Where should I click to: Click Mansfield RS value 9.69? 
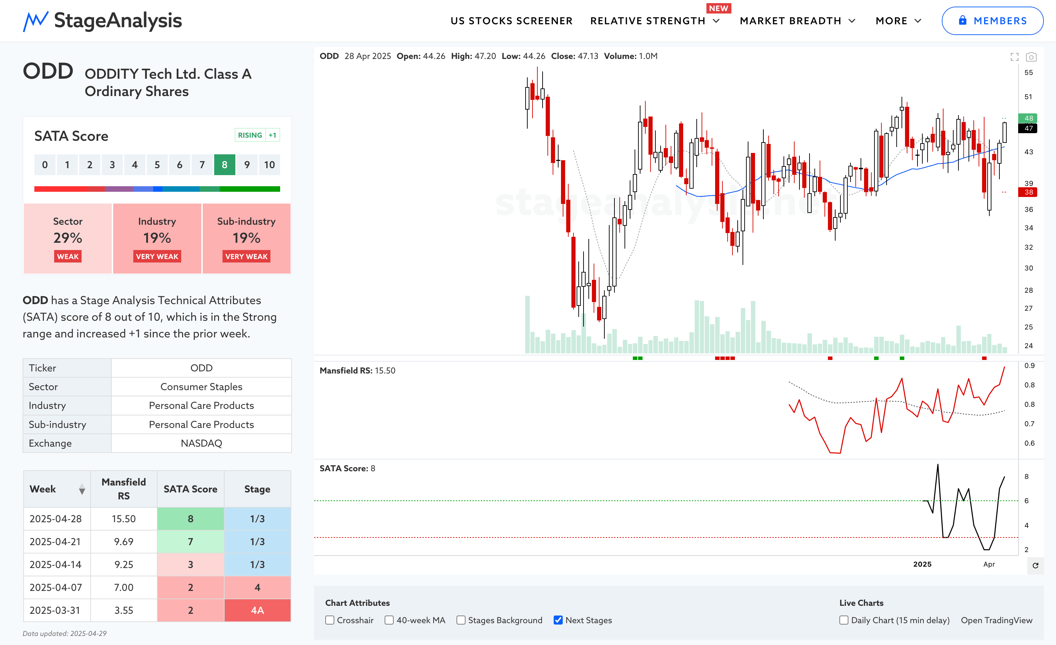pyautogui.click(x=124, y=541)
